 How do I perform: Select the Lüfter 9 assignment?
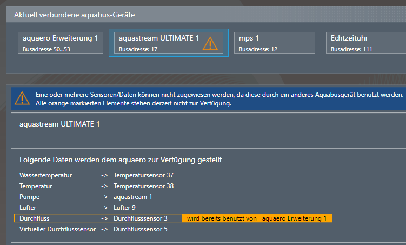(x=124, y=208)
